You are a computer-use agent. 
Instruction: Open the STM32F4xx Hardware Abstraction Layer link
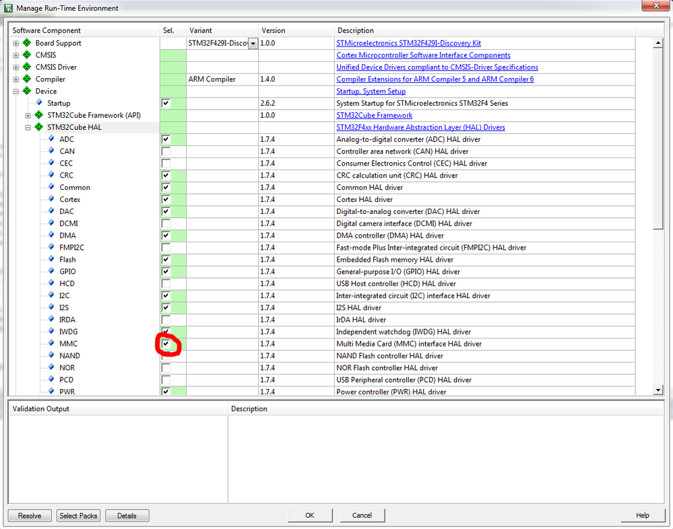click(x=420, y=127)
